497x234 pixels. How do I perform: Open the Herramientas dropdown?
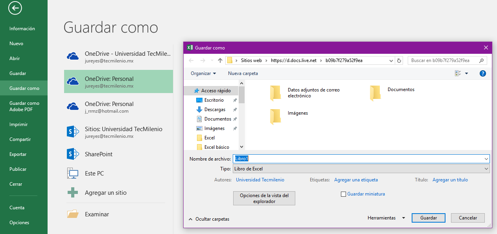386,218
